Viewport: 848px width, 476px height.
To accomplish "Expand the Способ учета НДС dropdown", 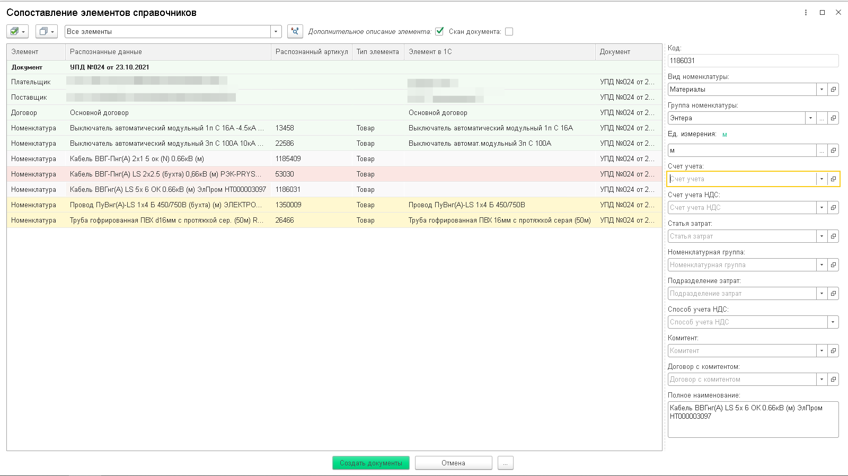I will point(833,322).
